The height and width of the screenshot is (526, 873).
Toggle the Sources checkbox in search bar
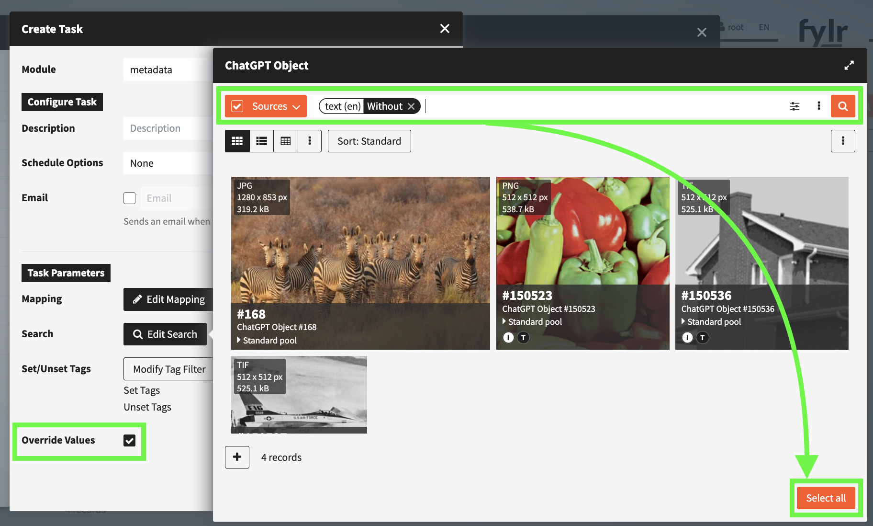click(238, 106)
